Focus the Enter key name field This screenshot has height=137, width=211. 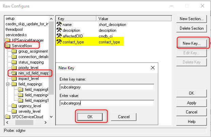(107, 87)
